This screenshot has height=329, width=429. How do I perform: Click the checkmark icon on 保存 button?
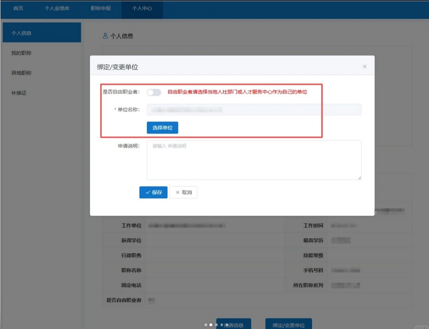148,193
